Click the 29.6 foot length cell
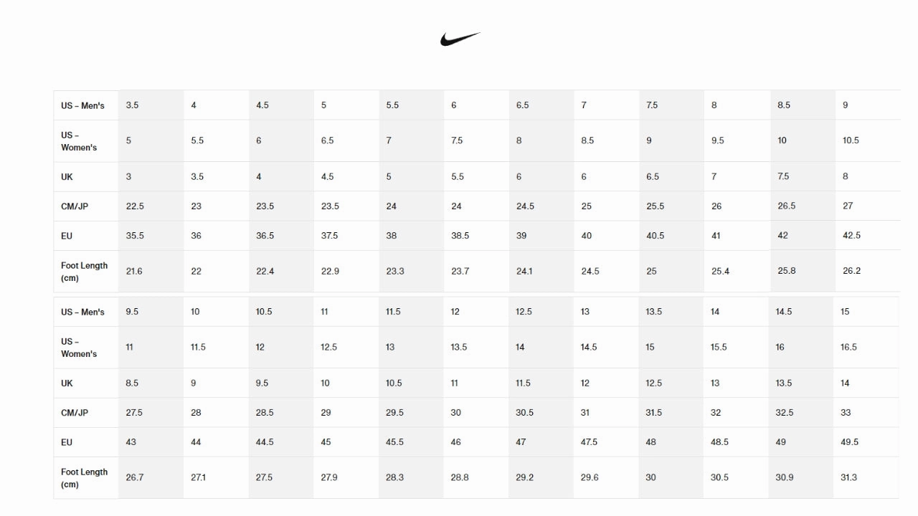The image size is (918, 516). pyautogui.click(x=590, y=478)
